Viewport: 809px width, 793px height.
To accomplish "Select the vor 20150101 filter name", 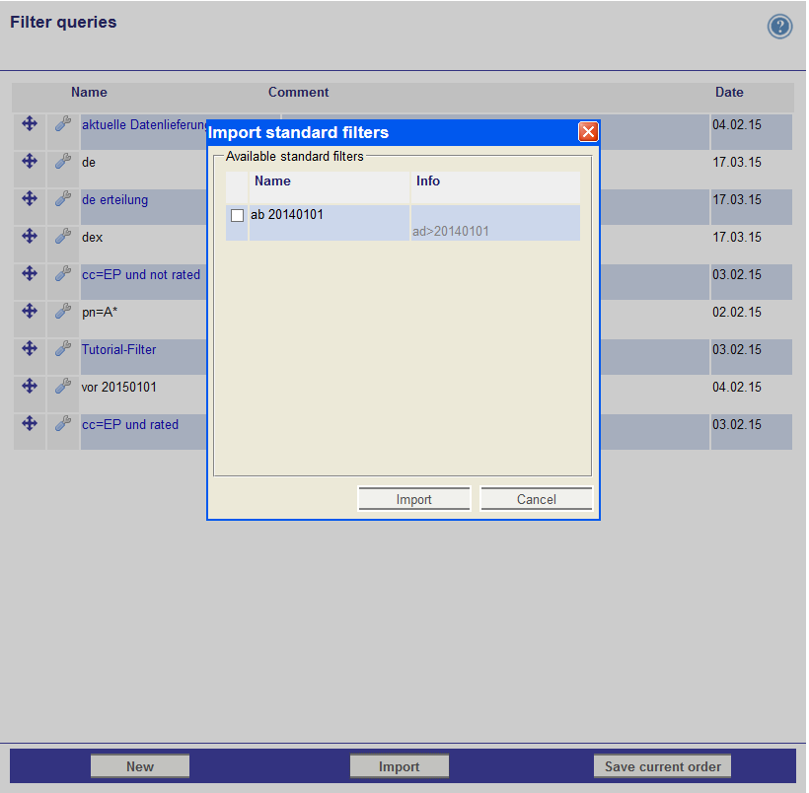I will [118, 387].
